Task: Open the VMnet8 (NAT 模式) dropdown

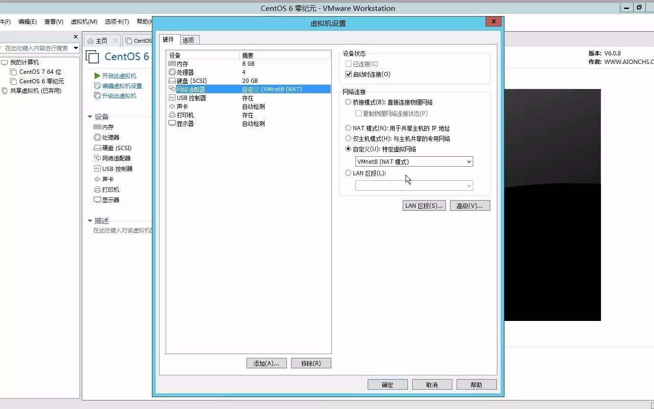Action: (414, 162)
